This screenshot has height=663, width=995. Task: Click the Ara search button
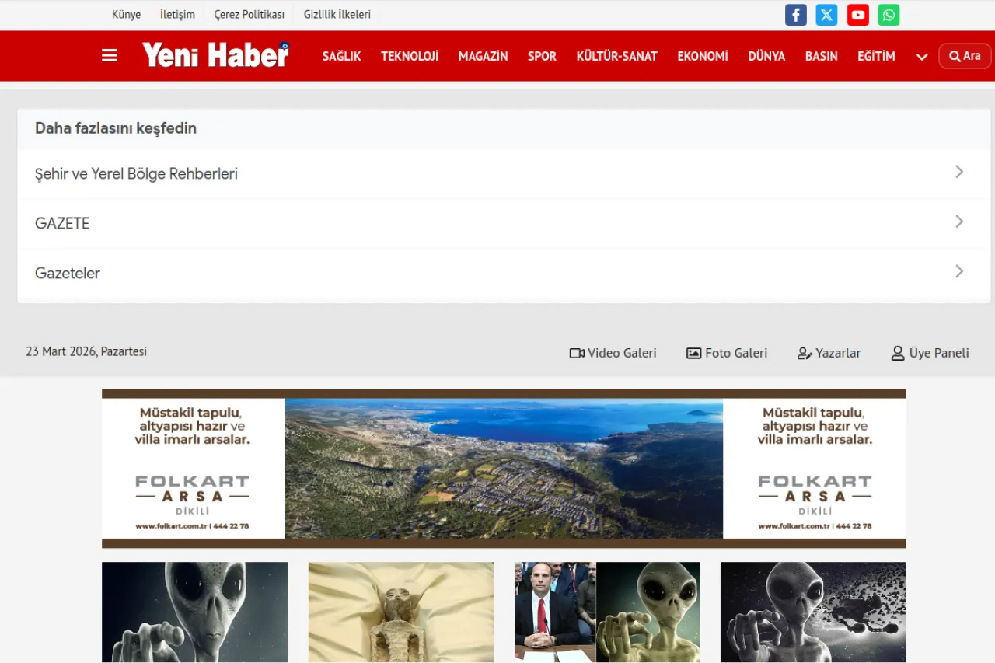point(965,56)
